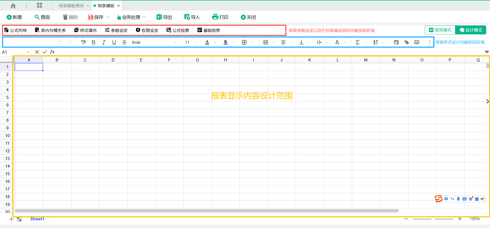Switch to 预览模式 preview mode
The height and width of the screenshot is (228, 490).
click(x=440, y=30)
